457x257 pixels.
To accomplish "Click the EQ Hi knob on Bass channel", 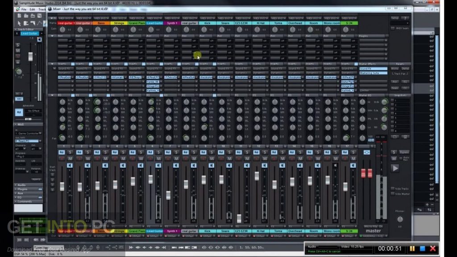I will point(98,102).
